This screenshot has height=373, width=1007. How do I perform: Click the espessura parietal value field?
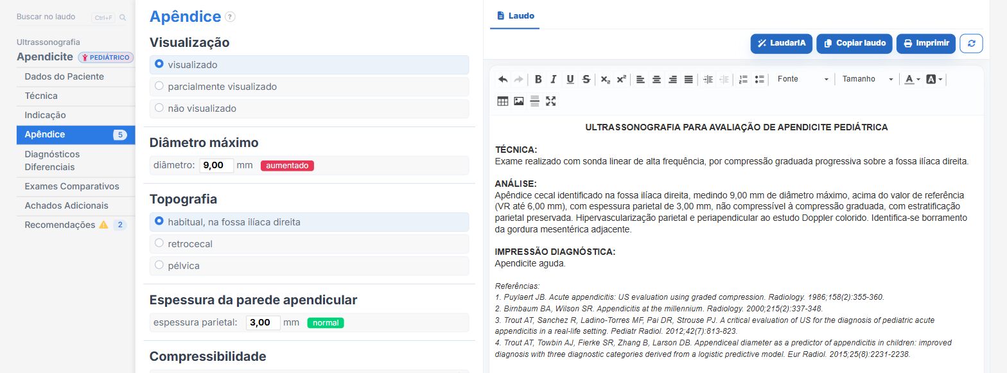pyautogui.click(x=263, y=323)
